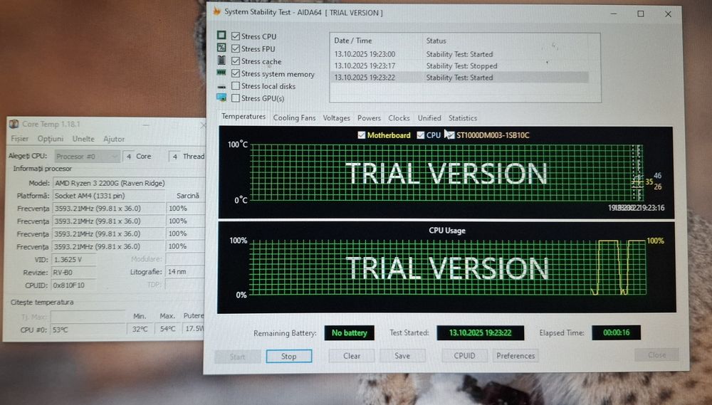Click the Model field AMD Ryzen 3 2200G
This screenshot has width=712, height=405.
128,183
